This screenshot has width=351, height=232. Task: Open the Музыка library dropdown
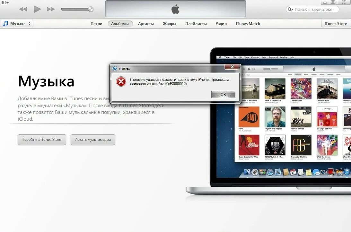point(17,23)
